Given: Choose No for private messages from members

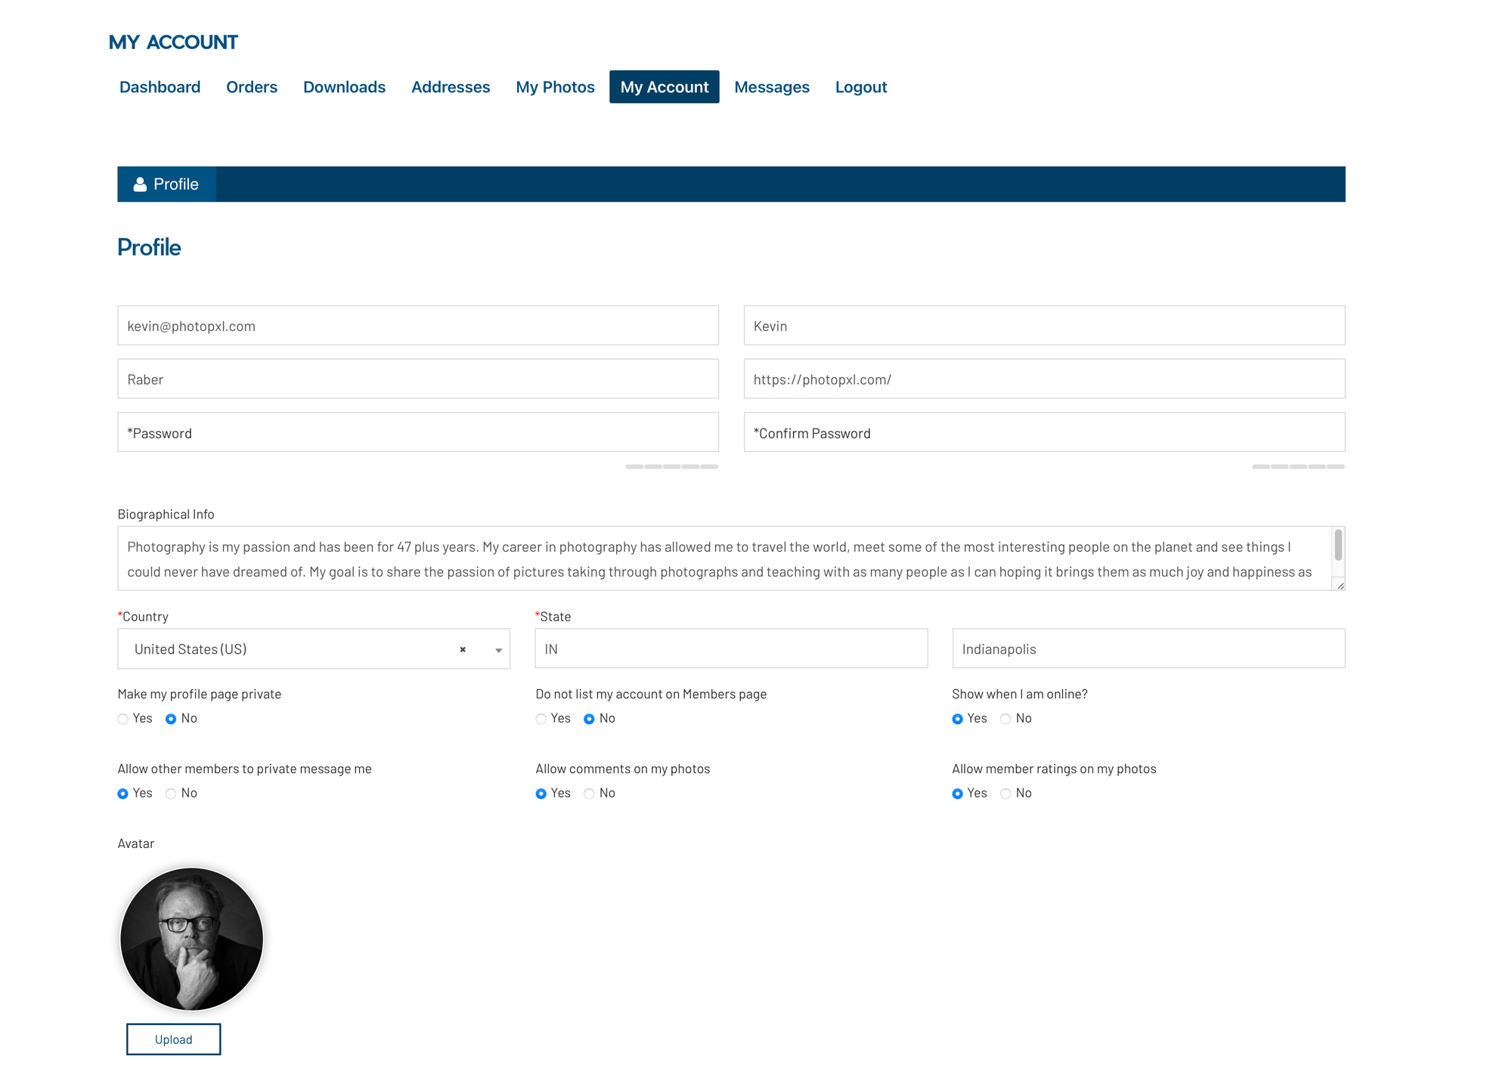Looking at the screenshot, I should pos(172,794).
